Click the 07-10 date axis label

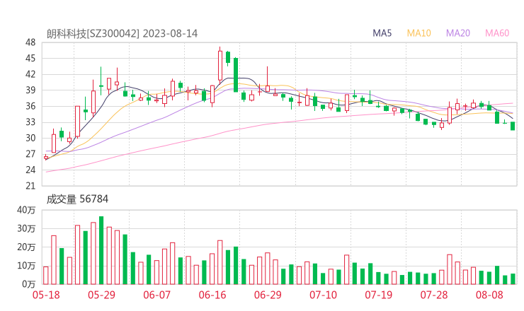click(323, 295)
